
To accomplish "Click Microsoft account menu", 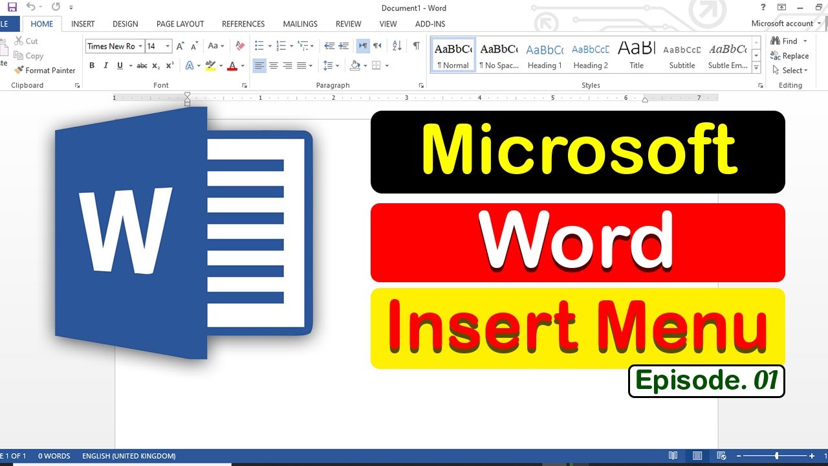I will [785, 23].
